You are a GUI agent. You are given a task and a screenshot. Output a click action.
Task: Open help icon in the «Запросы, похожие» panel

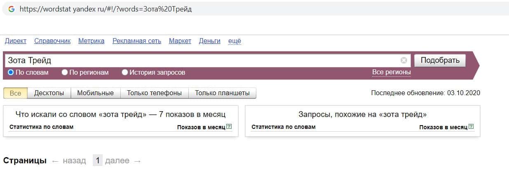[x=471, y=127]
